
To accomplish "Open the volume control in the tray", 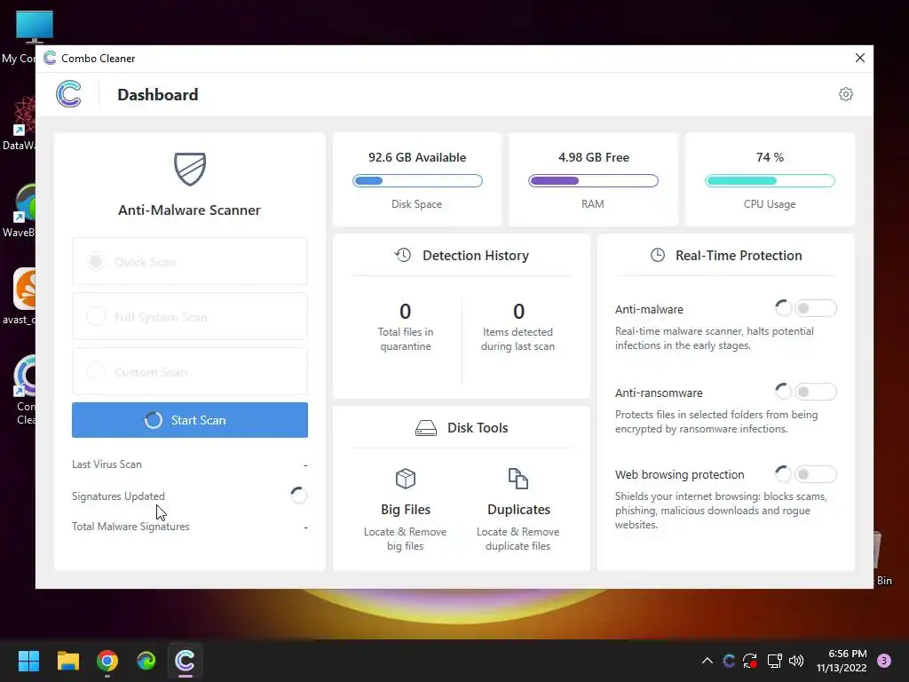I will pyautogui.click(x=796, y=661).
